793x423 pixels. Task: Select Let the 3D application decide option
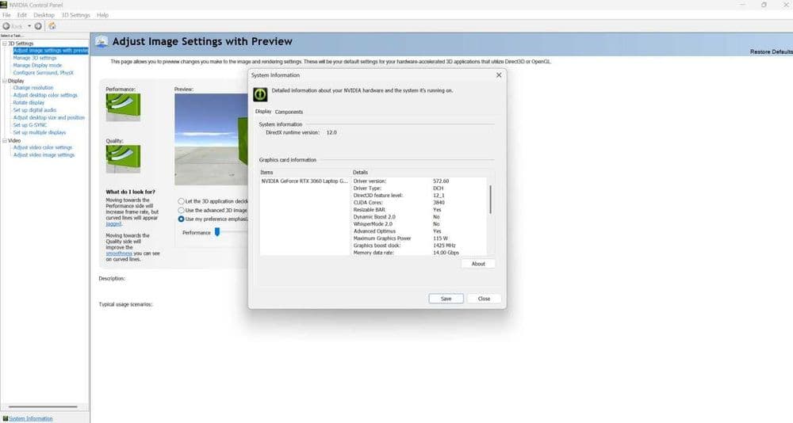click(x=181, y=201)
